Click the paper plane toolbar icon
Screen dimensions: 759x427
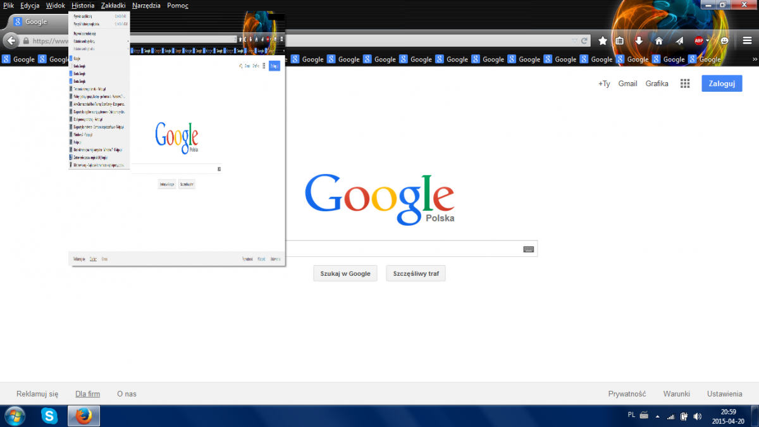679,40
